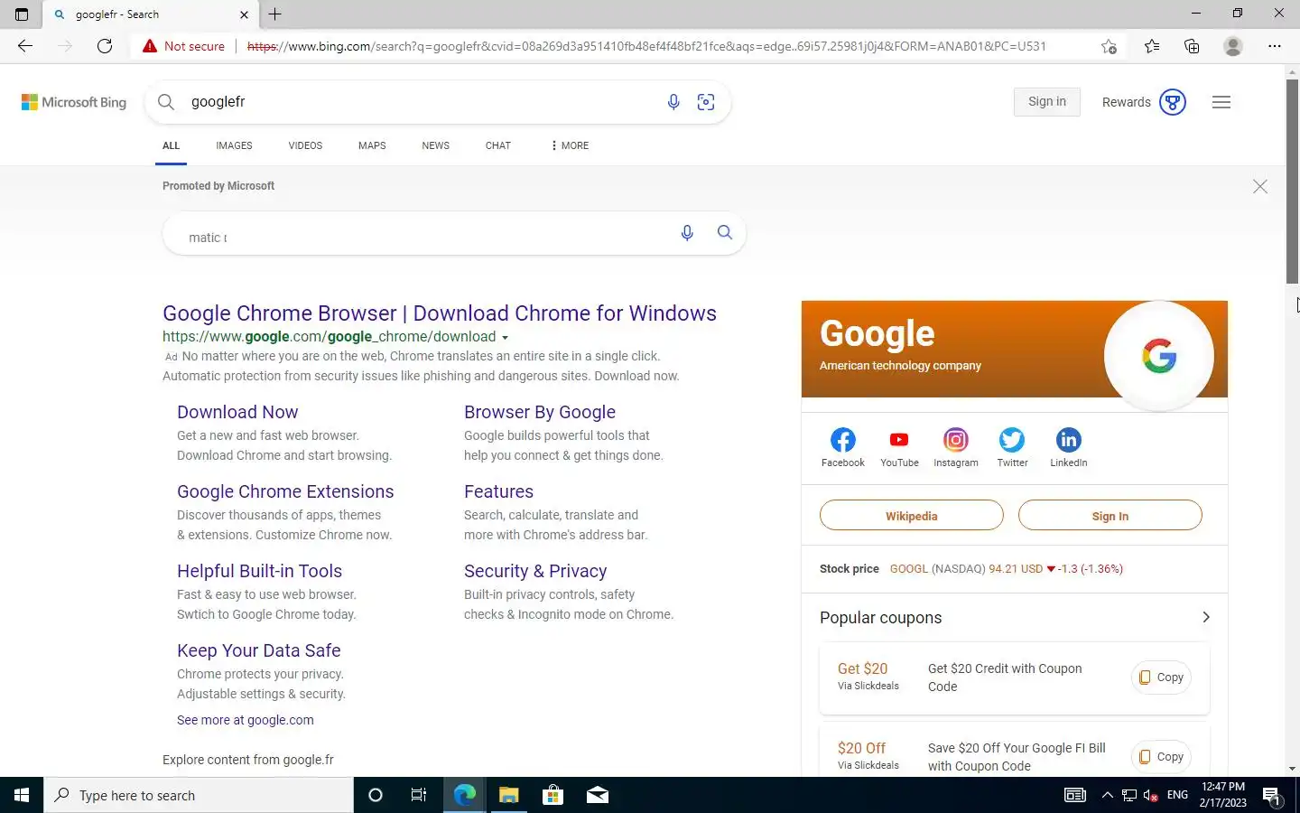Reload the page with the refresh icon

point(105,46)
